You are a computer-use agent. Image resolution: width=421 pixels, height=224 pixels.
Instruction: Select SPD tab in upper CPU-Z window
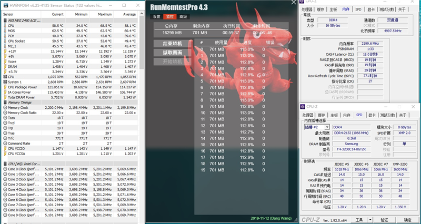pyautogui.click(x=358, y=9)
